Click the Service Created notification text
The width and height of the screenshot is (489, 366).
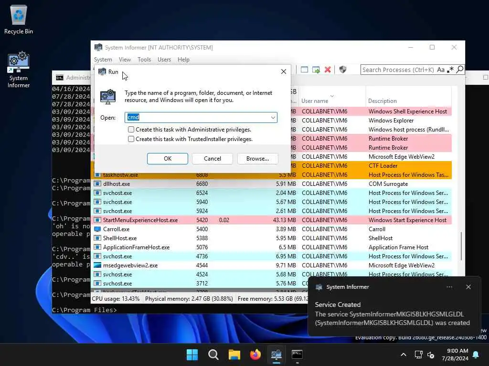338,305
